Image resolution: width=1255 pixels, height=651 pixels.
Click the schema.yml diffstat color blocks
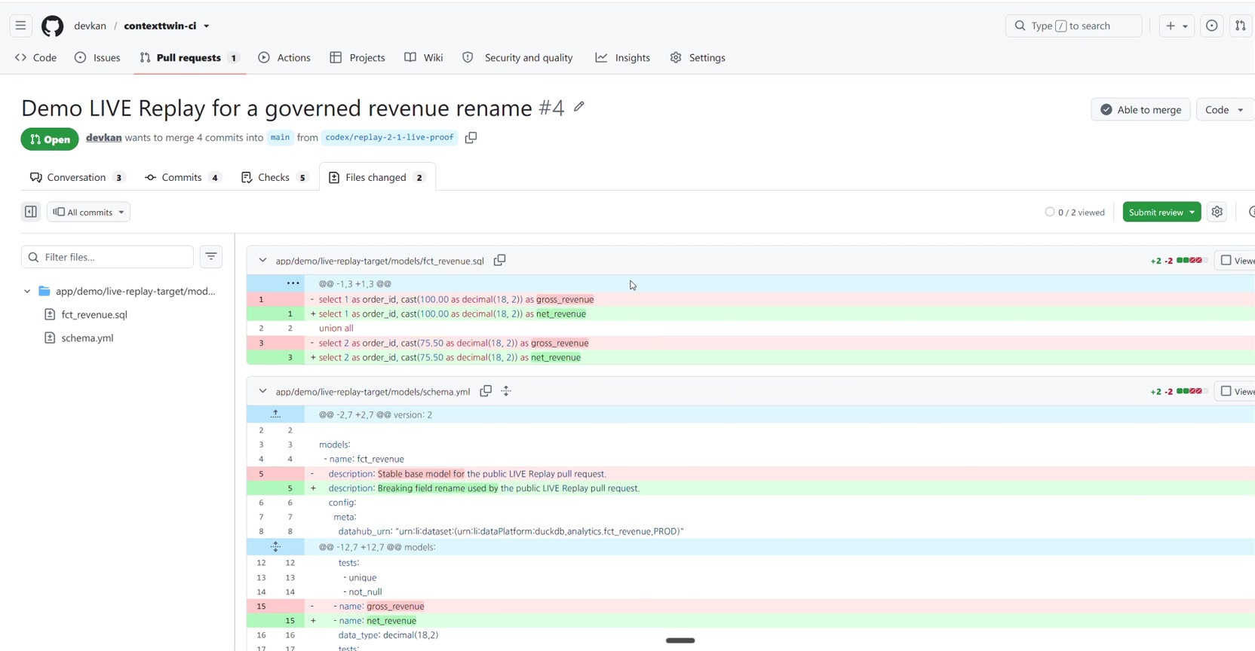1192,391
